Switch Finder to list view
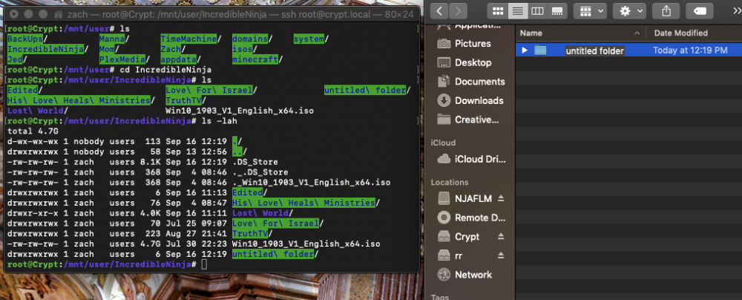 point(518,10)
